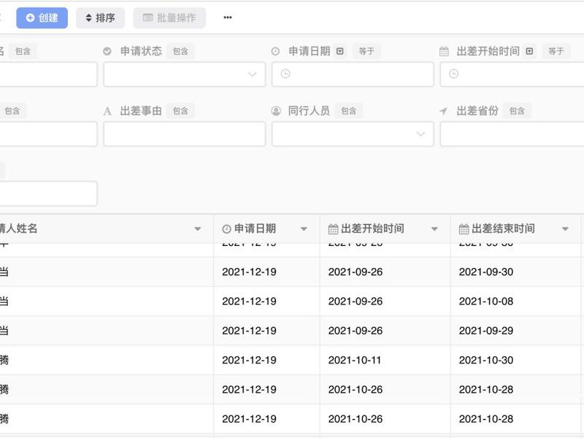Click the 批量操作 button
This screenshot has width=584, height=438.
tap(169, 18)
